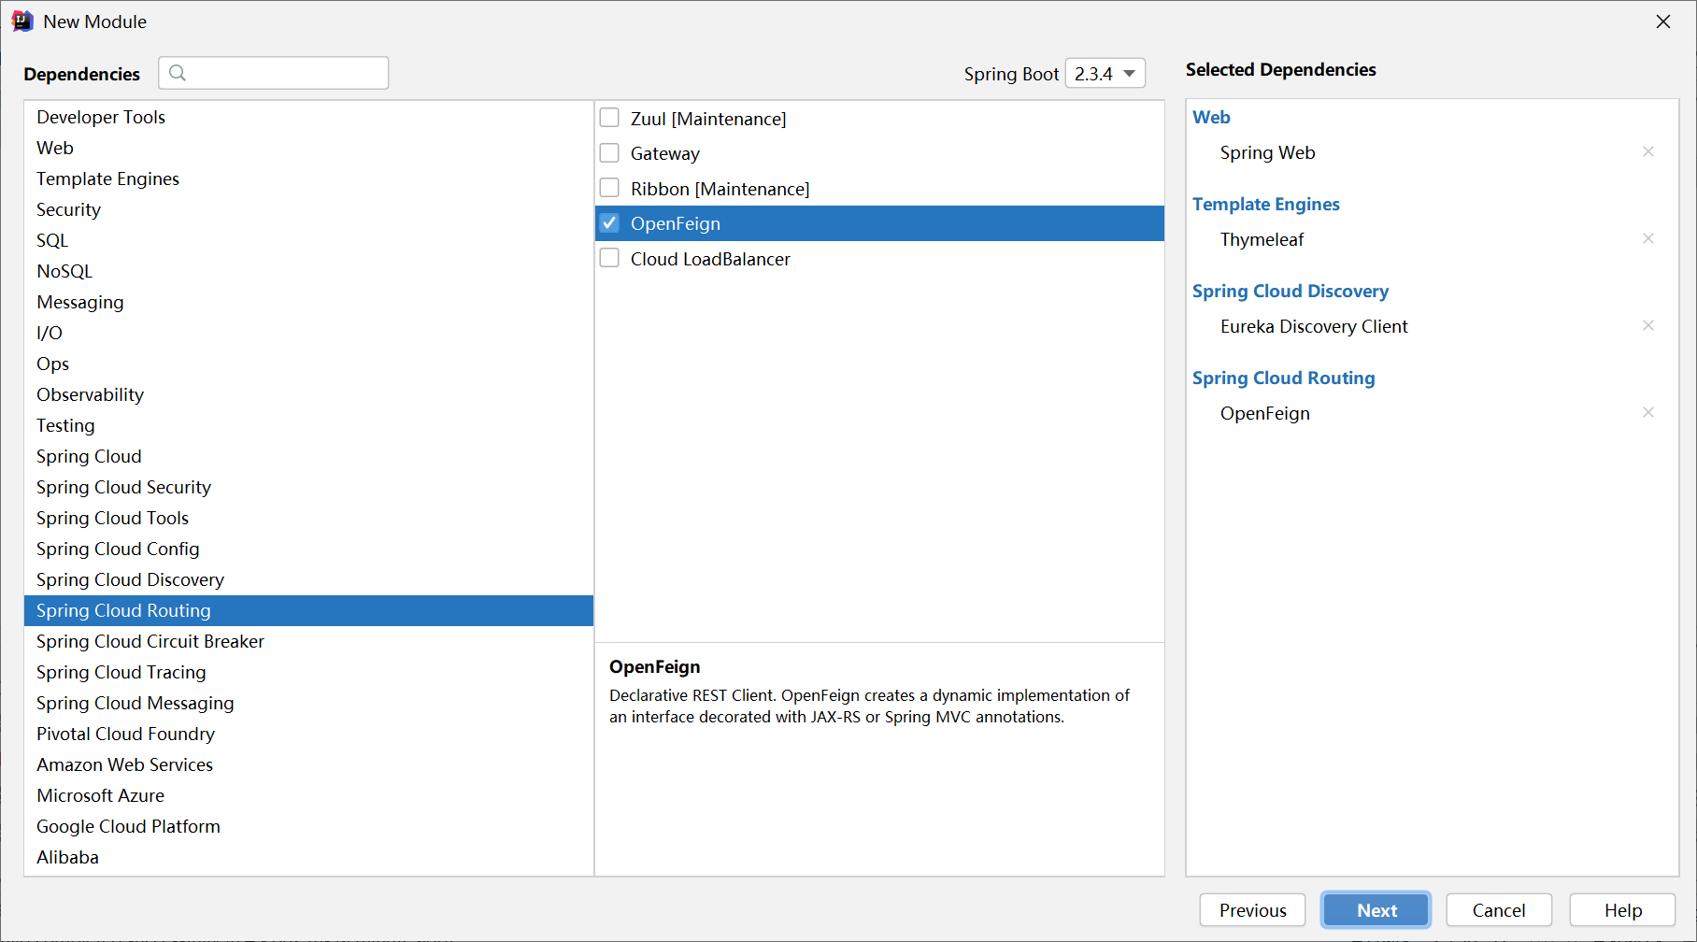This screenshot has height=942, width=1697.
Task: Select the Alibaba category
Action: point(308,857)
